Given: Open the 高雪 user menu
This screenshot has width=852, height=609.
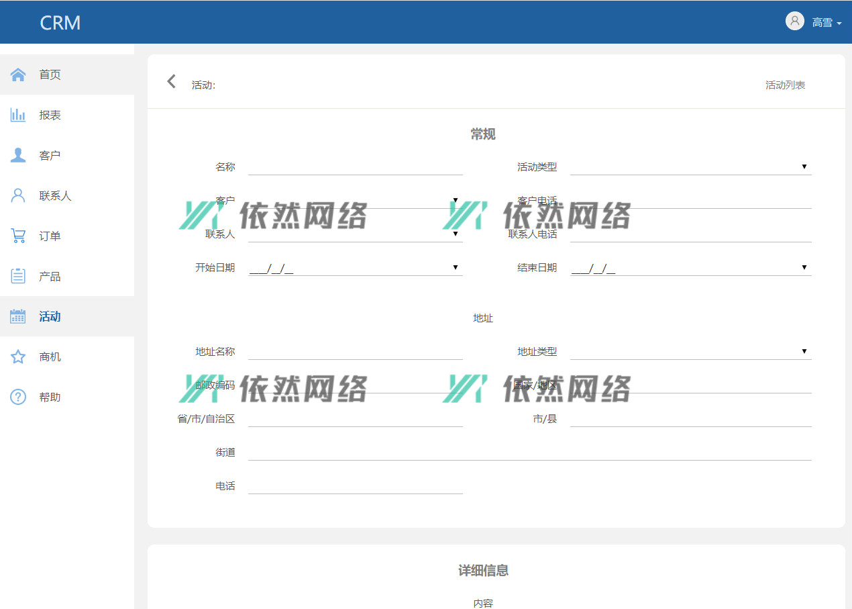Looking at the screenshot, I should pyautogui.click(x=827, y=23).
